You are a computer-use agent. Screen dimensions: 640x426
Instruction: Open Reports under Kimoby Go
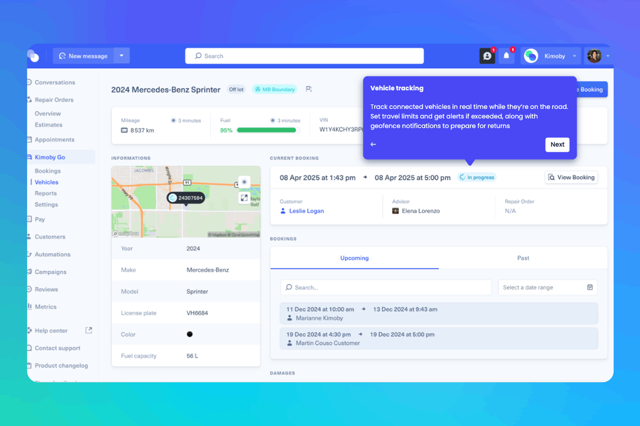click(46, 193)
